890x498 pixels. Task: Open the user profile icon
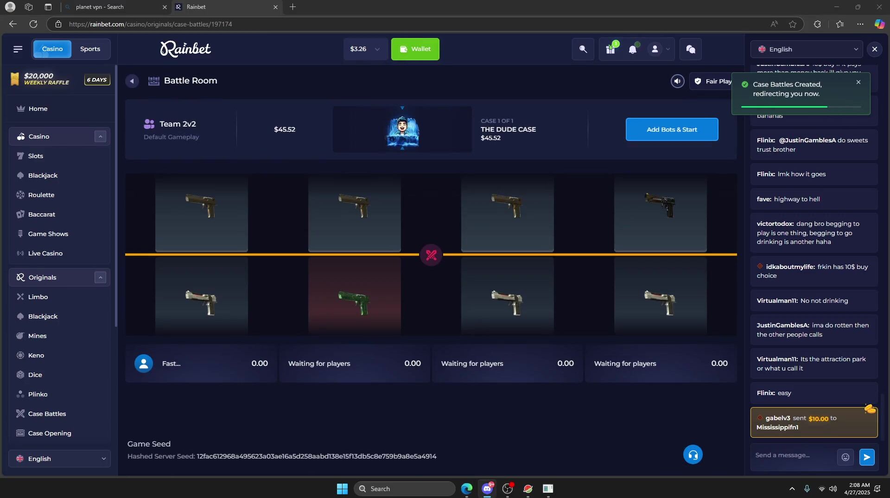(655, 49)
